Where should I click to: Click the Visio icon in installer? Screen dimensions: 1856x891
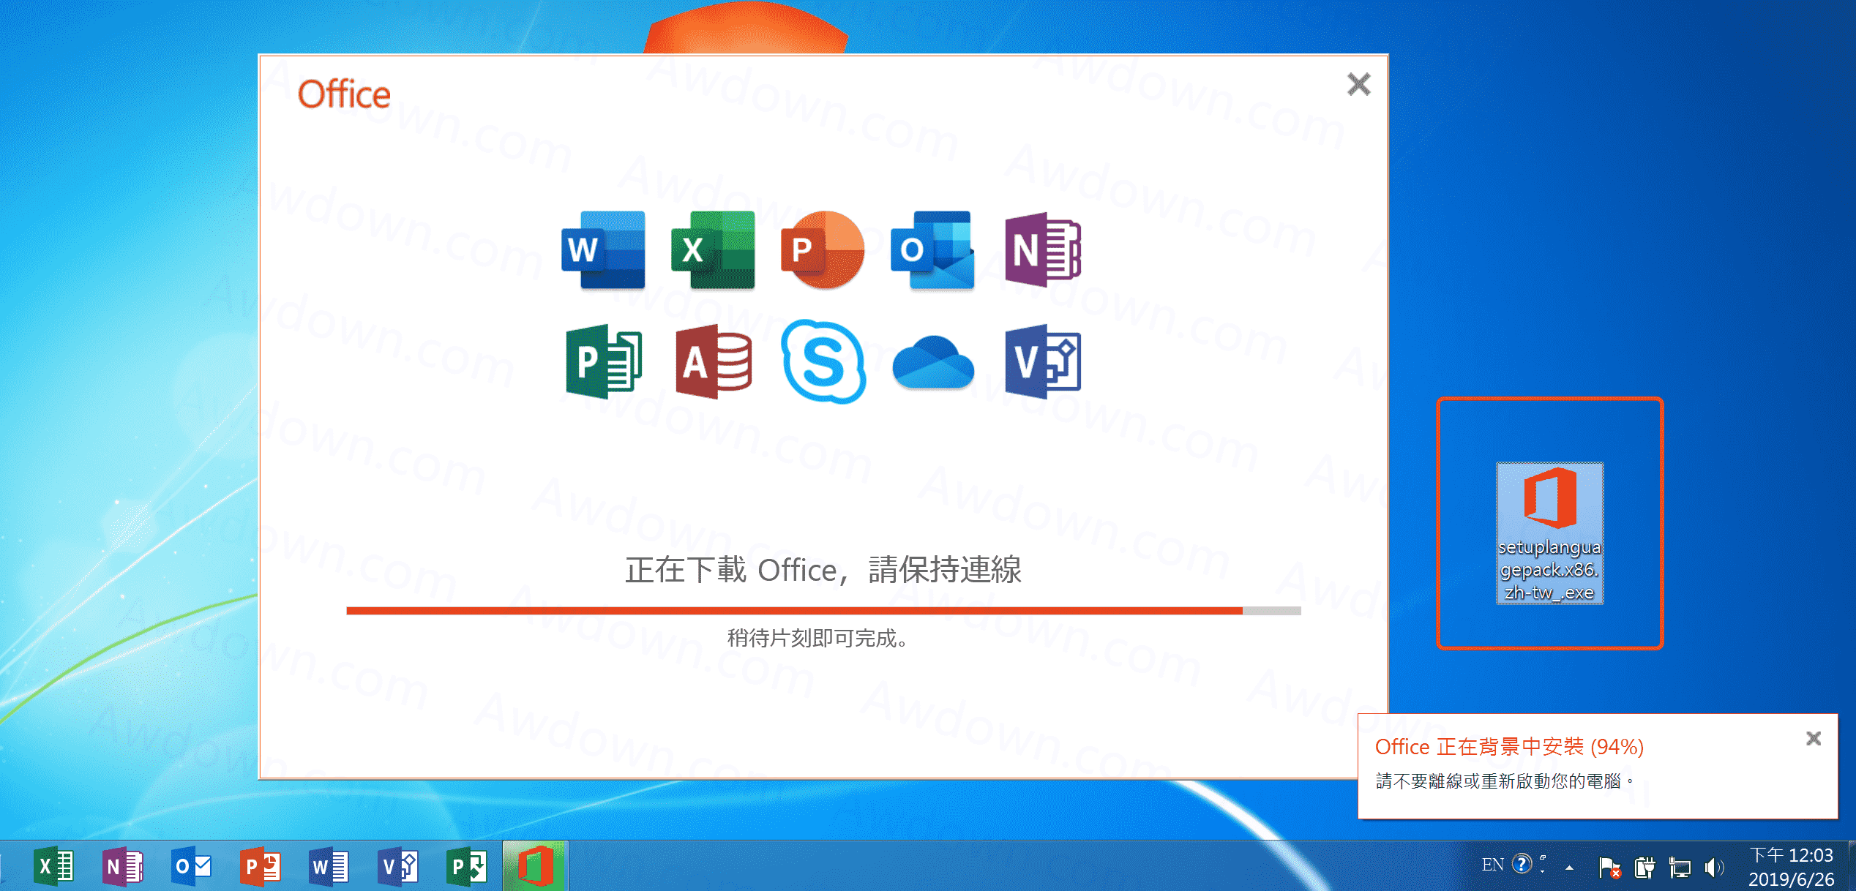(x=1042, y=361)
